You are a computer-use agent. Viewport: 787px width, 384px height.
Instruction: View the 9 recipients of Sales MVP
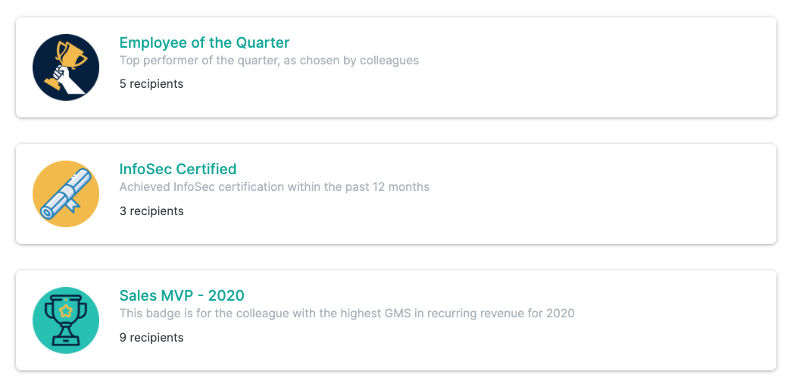(x=151, y=337)
